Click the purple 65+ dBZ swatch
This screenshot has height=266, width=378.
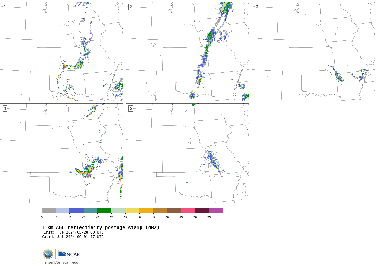click(x=216, y=210)
